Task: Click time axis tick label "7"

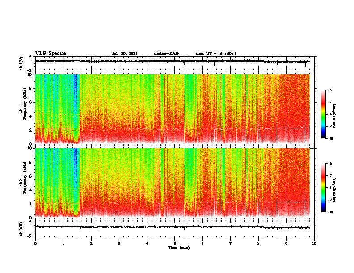Action: tap(231, 244)
